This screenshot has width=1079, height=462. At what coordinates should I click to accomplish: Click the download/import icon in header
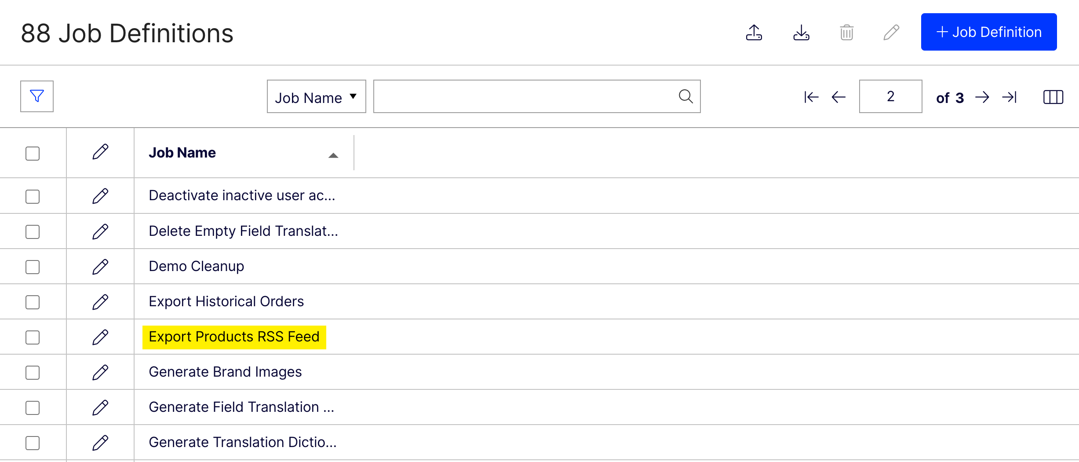pos(801,33)
